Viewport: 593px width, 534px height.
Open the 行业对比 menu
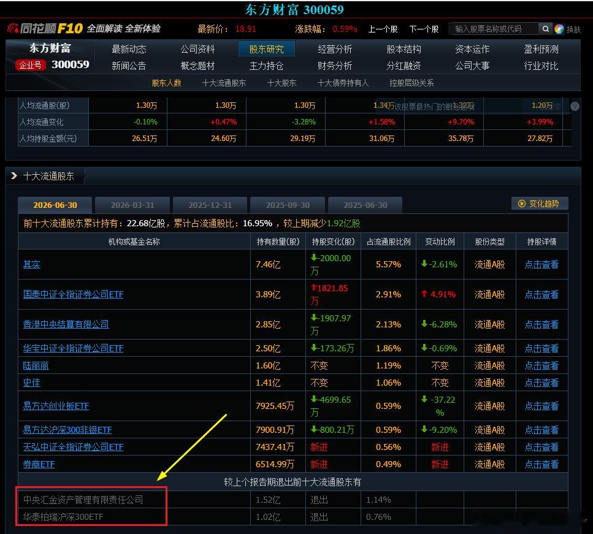(541, 66)
